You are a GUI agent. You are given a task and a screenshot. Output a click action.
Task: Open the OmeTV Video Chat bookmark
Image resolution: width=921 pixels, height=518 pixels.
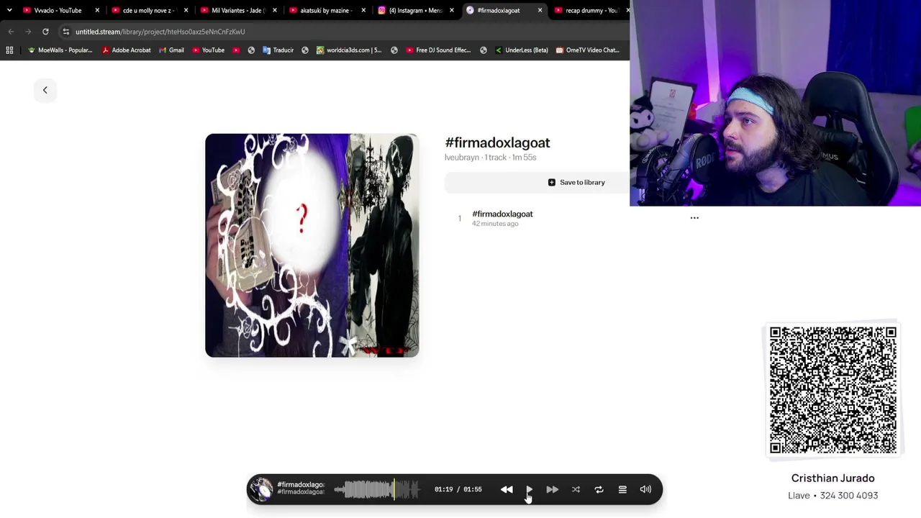click(587, 50)
